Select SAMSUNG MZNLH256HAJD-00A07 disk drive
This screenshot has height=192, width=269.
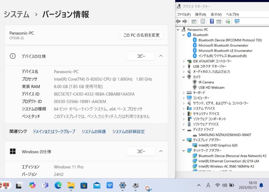(x=225, y=135)
